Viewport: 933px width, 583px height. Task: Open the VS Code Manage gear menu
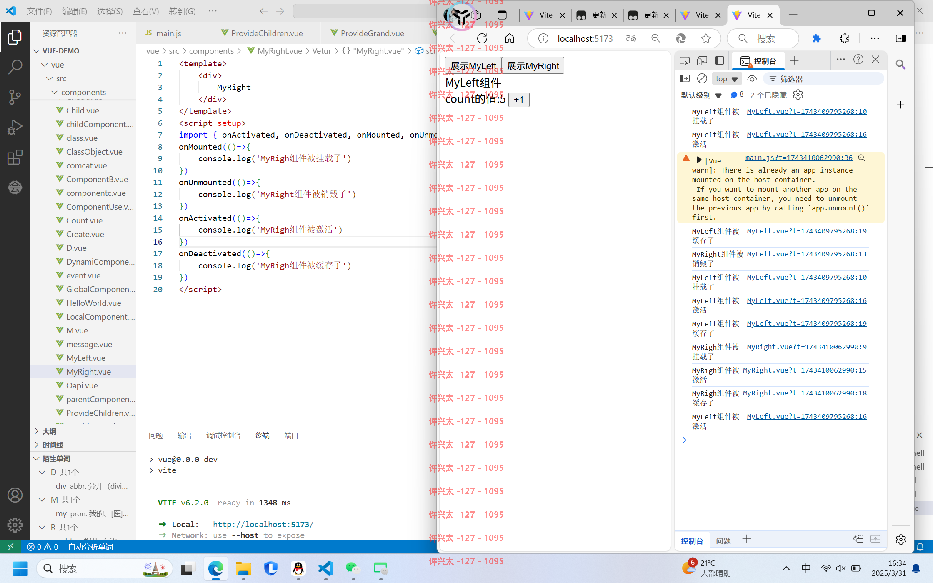(x=15, y=525)
